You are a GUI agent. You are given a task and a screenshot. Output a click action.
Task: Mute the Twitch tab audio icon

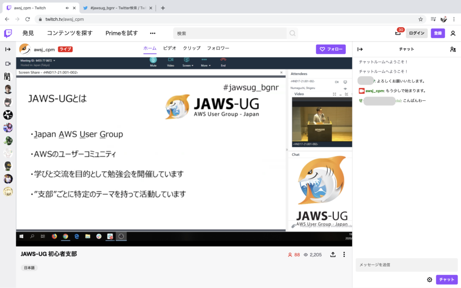67,8
